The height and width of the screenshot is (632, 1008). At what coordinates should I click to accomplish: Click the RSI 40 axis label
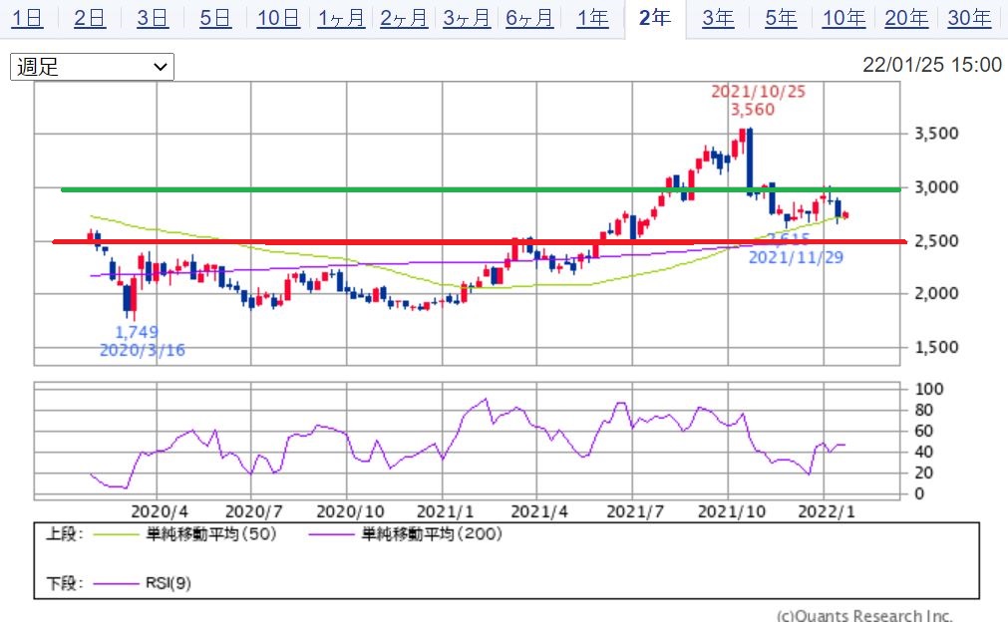(924, 452)
